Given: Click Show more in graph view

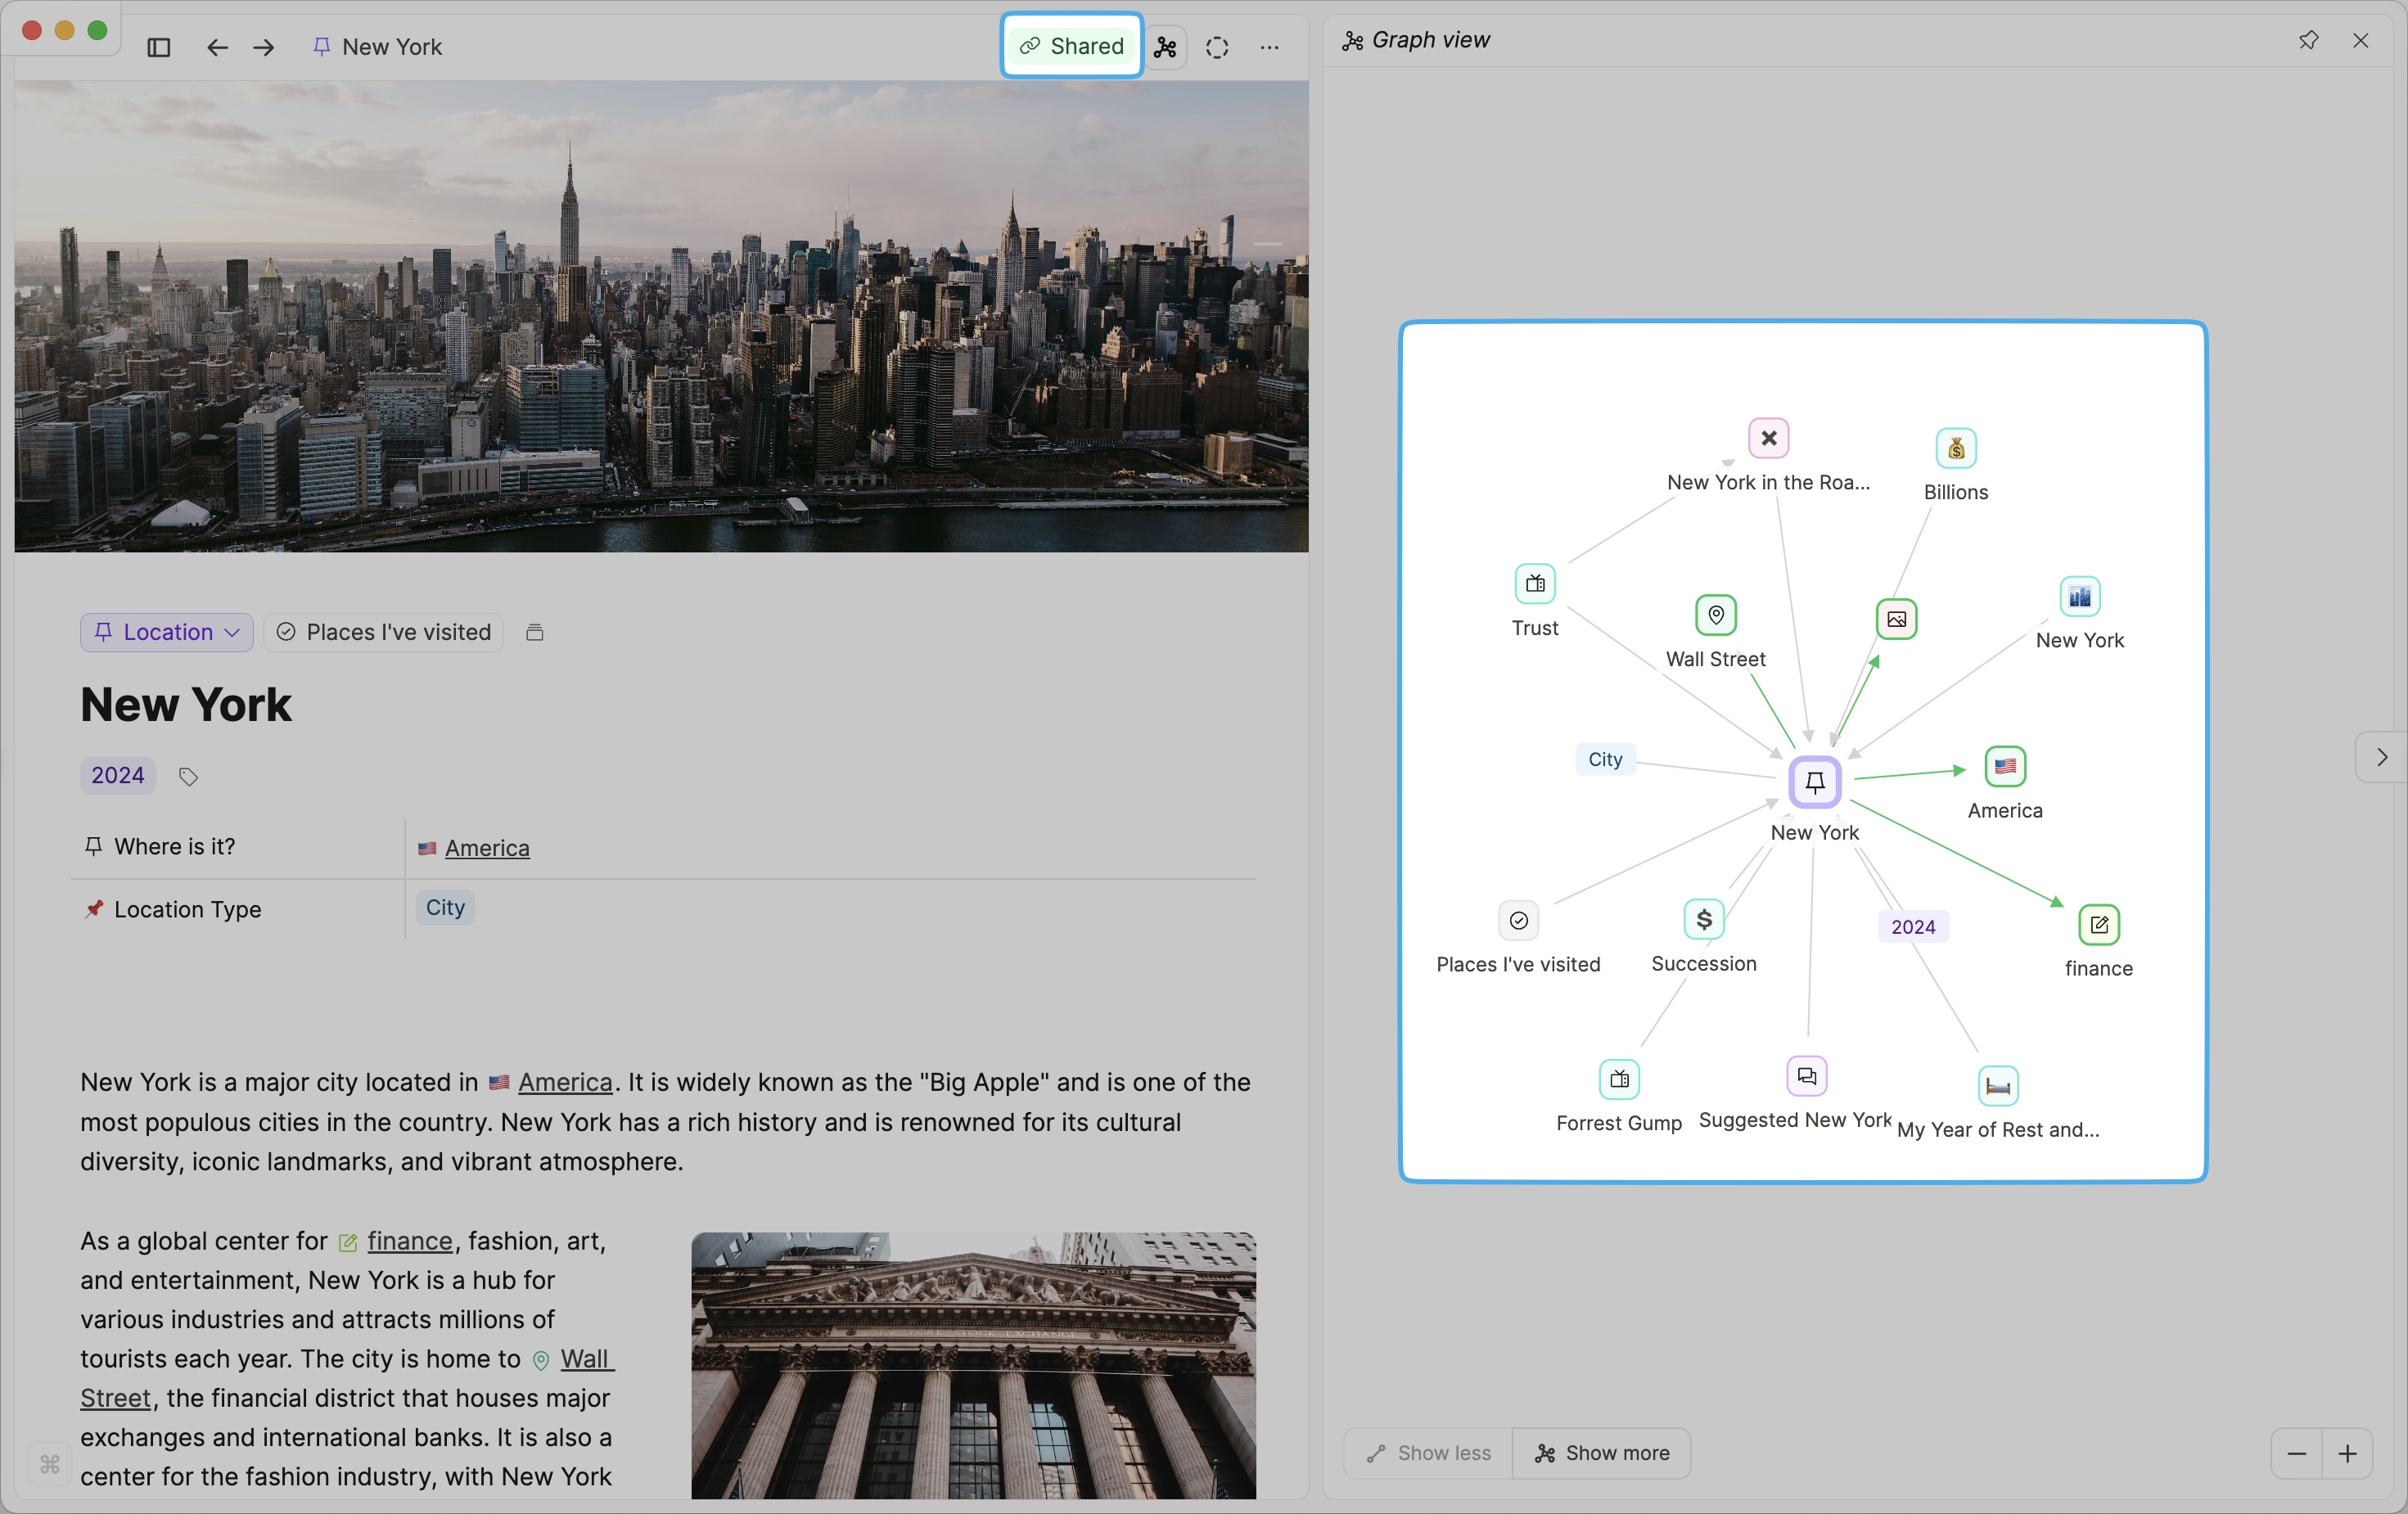Looking at the screenshot, I should click(1602, 1452).
